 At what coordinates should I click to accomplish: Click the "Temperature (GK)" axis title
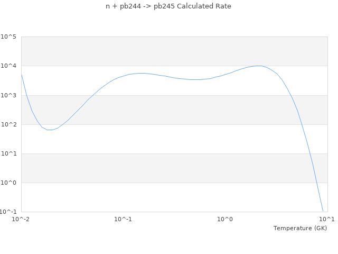coord(300,228)
